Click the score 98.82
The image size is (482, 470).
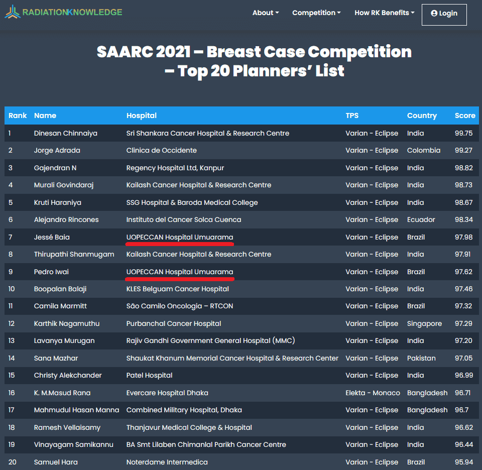(x=463, y=168)
